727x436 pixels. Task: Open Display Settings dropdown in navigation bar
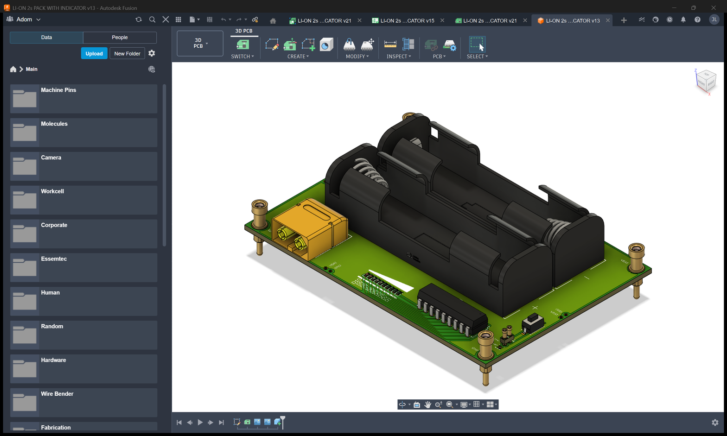466,404
